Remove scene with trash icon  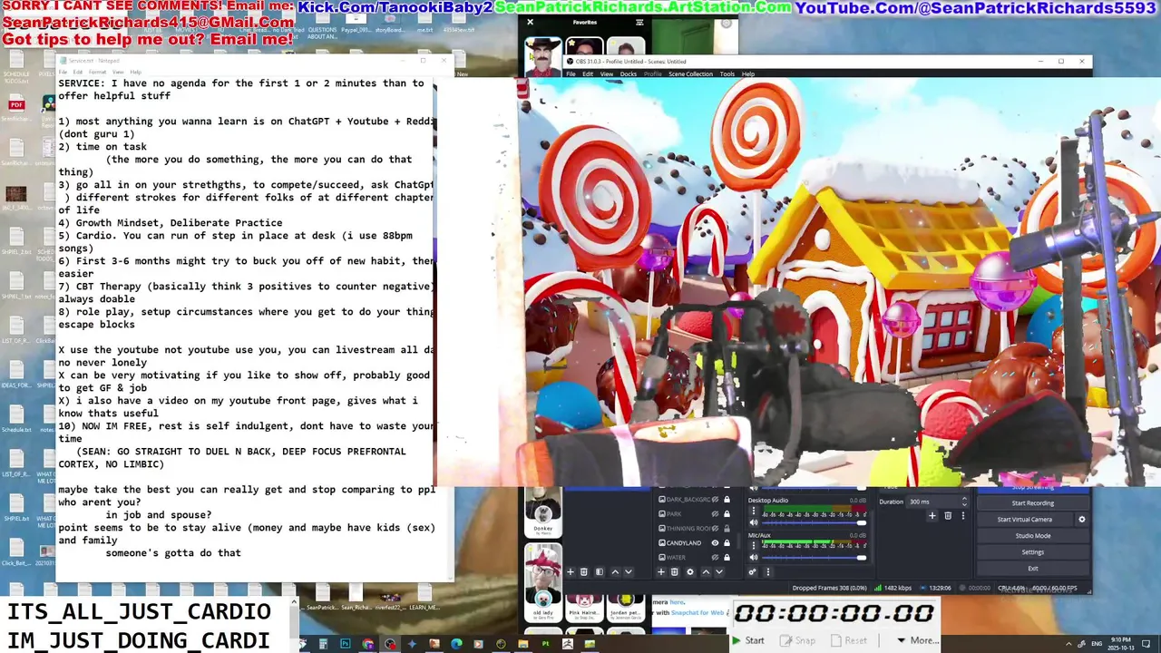click(584, 572)
